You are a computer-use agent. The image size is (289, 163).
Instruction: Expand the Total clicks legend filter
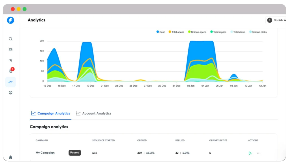pyautogui.click(x=237, y=32)
